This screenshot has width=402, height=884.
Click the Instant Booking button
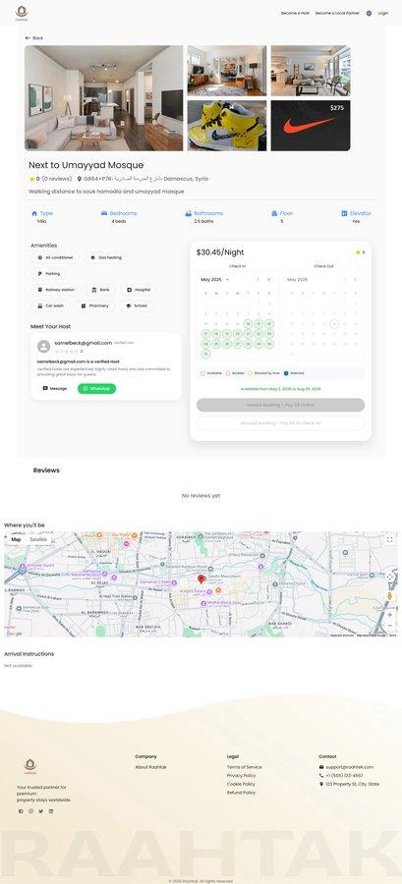point(280,405)
